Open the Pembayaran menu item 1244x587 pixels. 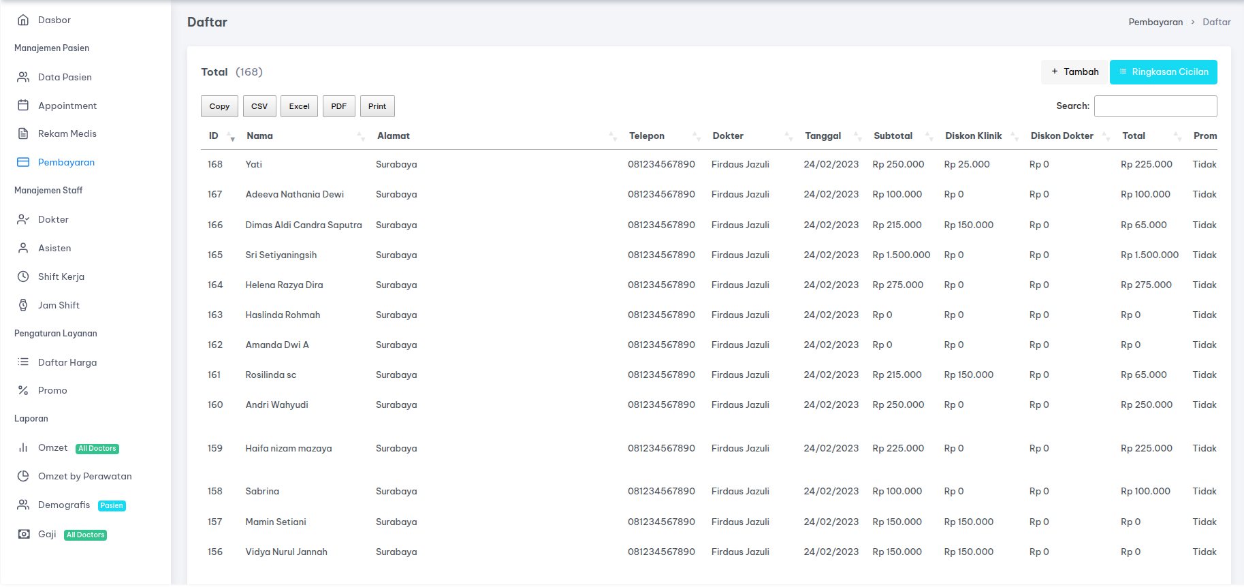coord(66,162)
